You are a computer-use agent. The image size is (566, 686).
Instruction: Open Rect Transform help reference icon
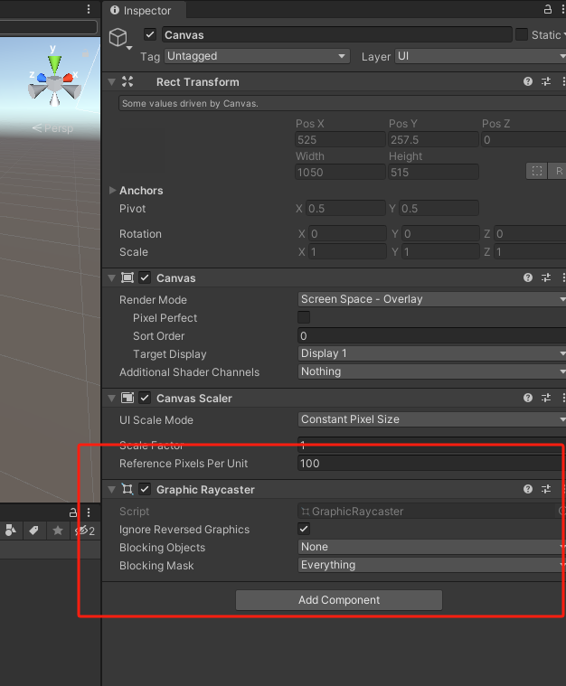(528, 81)
